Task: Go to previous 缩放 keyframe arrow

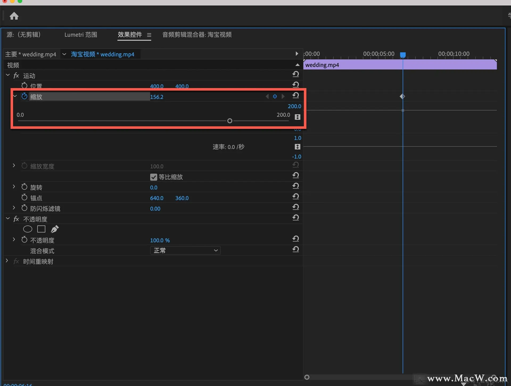Action: [x=267, y=97]
